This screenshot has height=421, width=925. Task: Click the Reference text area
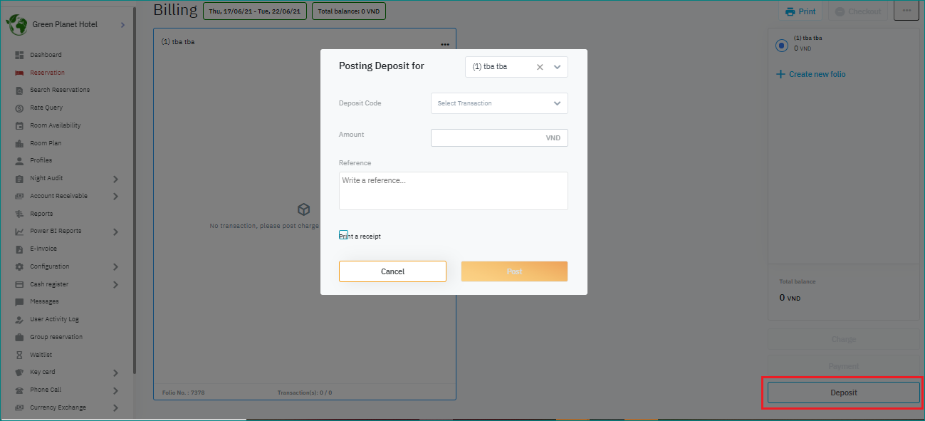[x=453, y=191]
